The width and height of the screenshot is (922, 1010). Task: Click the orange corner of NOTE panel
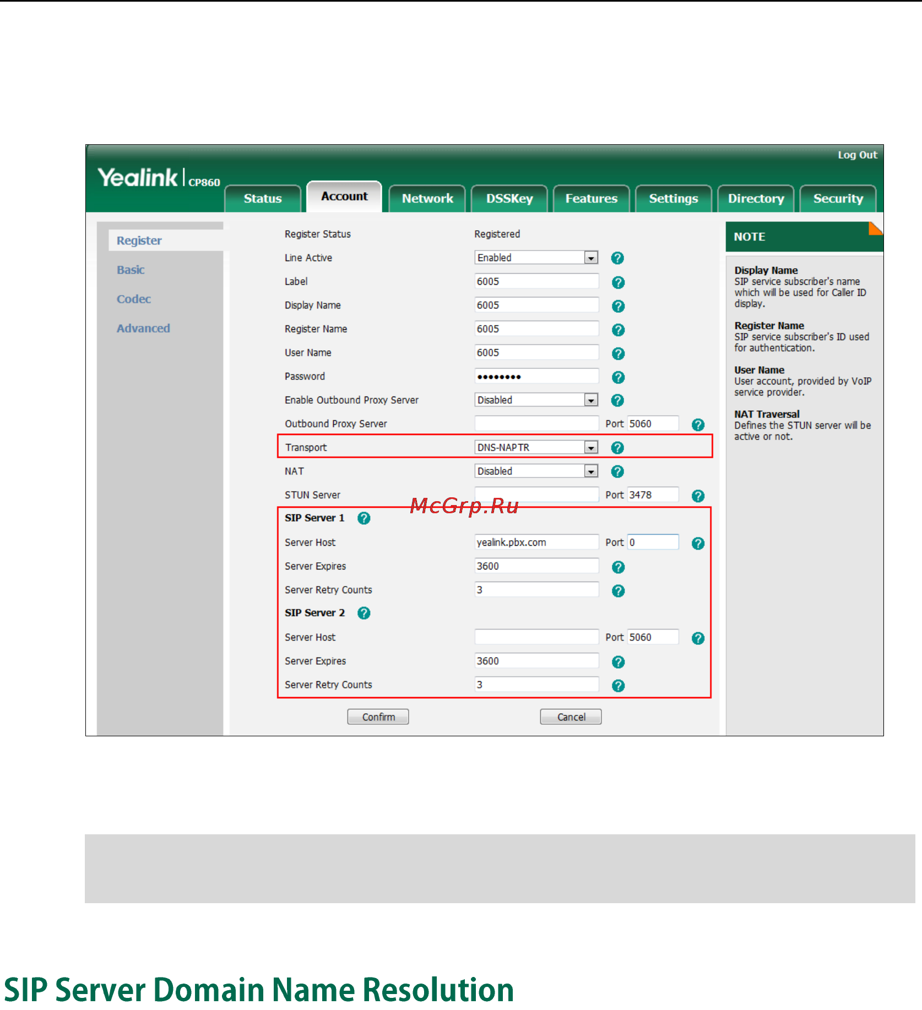tap(876, 228)
